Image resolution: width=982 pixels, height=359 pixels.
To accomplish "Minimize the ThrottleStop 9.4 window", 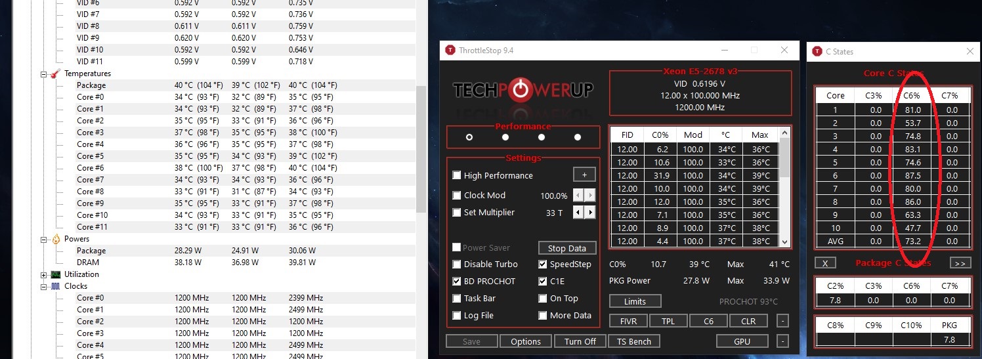I will pyautogui.click(x=724, y=51).
